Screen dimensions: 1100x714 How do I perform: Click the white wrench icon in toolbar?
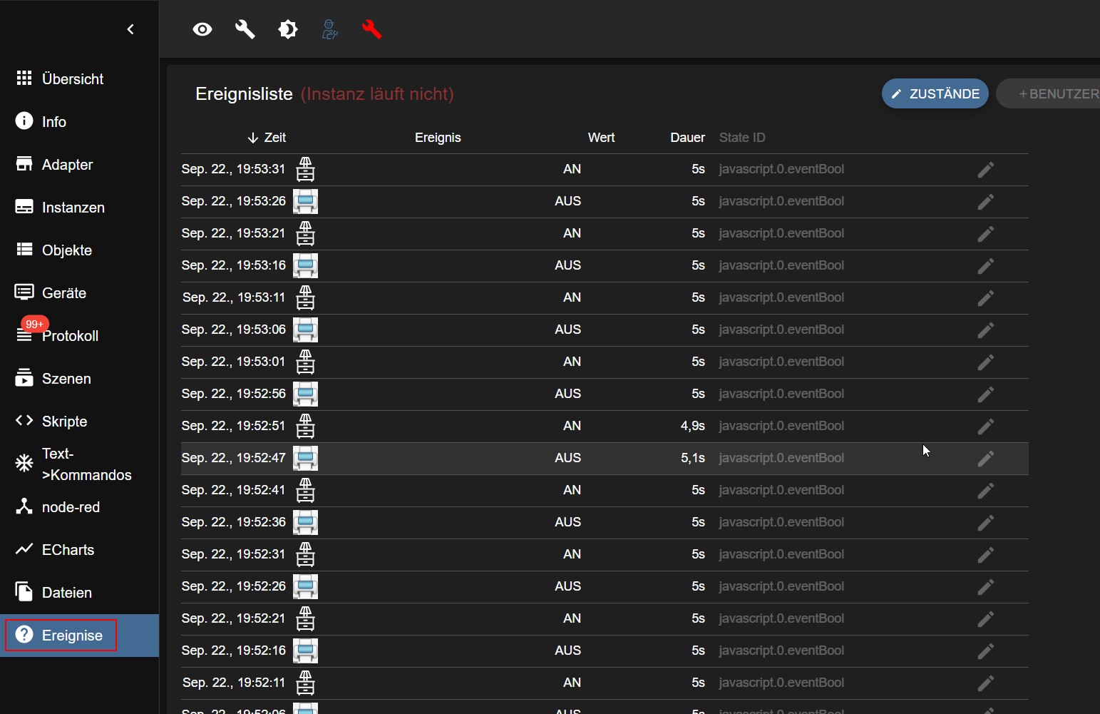[x=245, y=29]
